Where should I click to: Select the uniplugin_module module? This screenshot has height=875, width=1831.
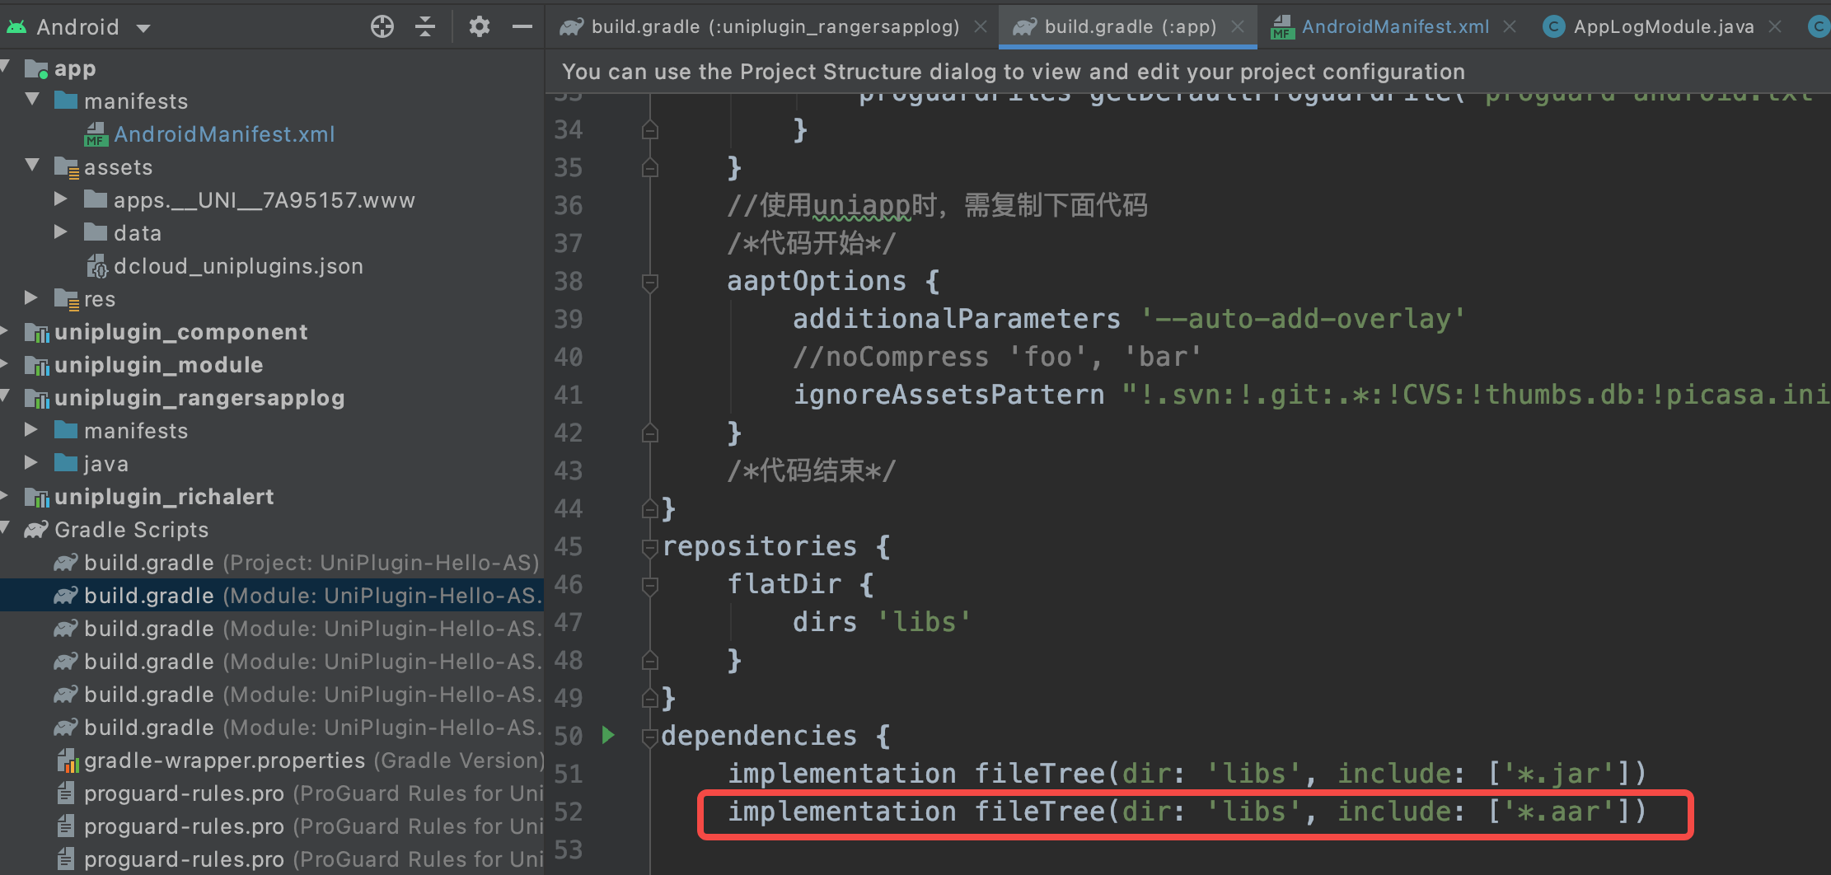[x=158, y=365]
